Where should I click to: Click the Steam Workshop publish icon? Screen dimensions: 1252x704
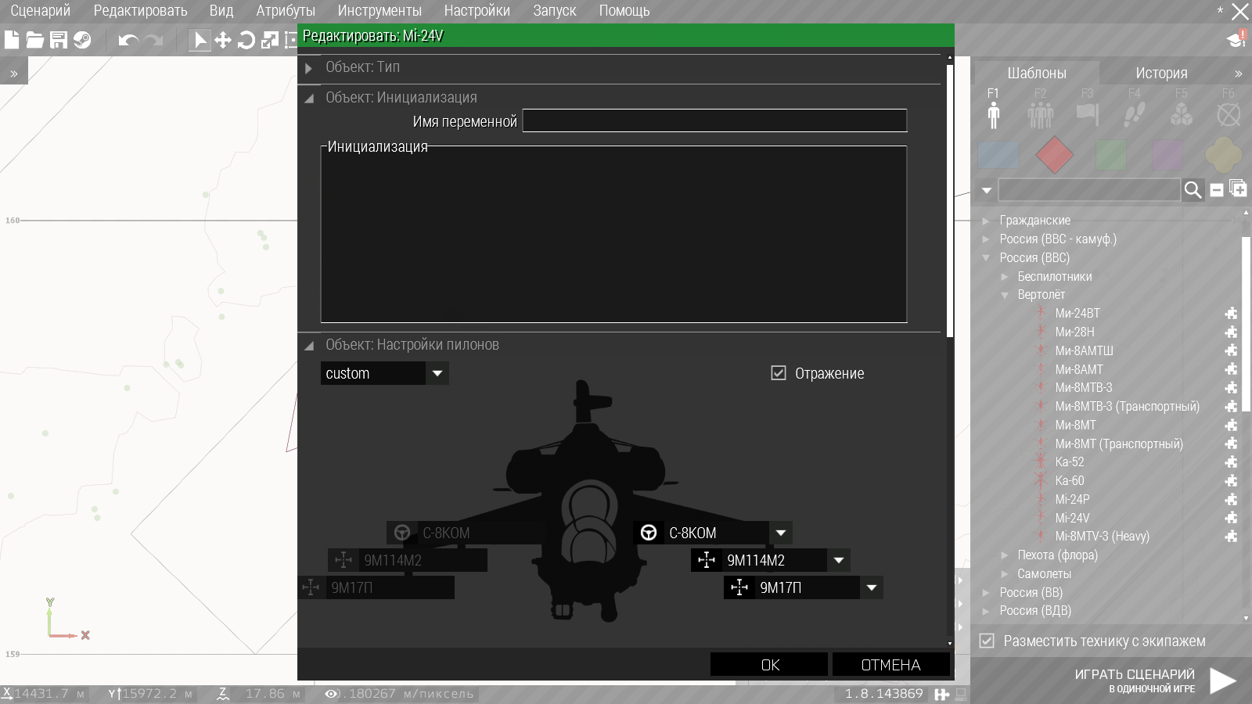pos(82,40)
